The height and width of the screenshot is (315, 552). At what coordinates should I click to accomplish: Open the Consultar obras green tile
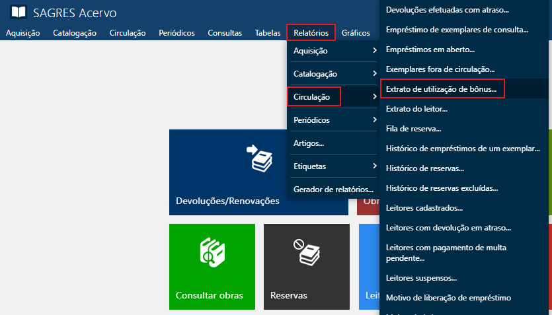pos(212,266)
